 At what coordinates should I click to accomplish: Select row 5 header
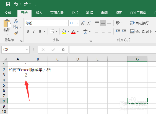pos(4,85)
